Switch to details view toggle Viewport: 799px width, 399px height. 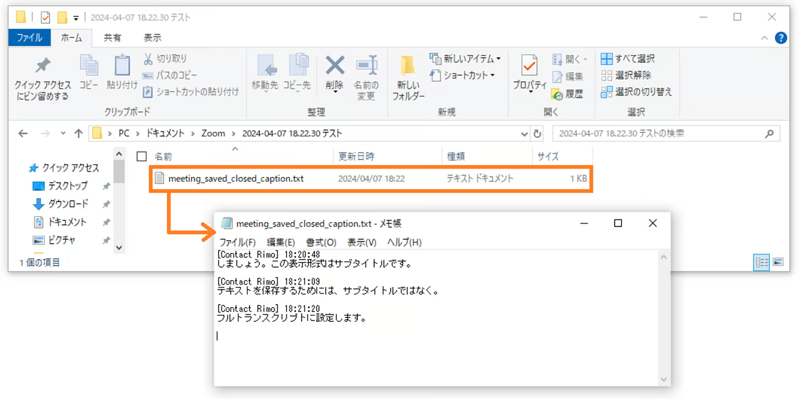pyautogui.click(x=762, y=262)
